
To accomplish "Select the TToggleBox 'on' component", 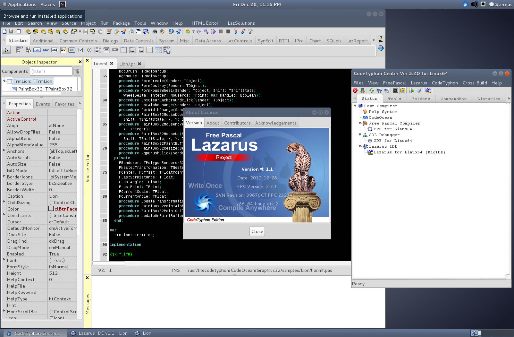I will (72, 50).
